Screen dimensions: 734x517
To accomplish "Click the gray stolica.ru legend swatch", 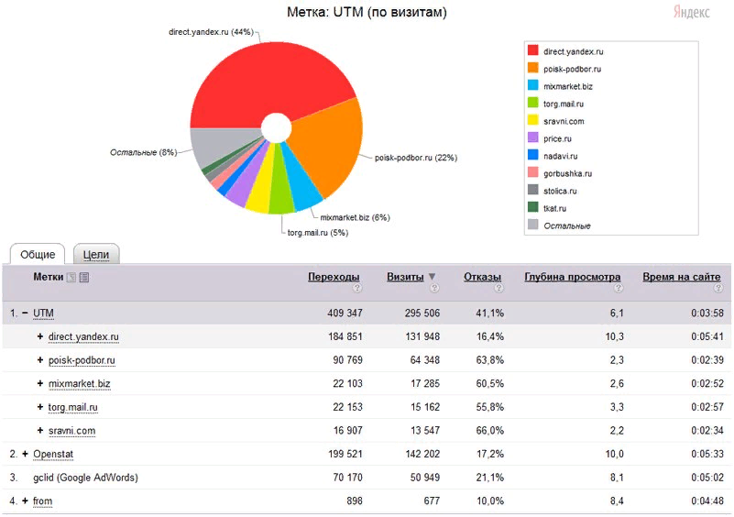I will click(532, 189).
